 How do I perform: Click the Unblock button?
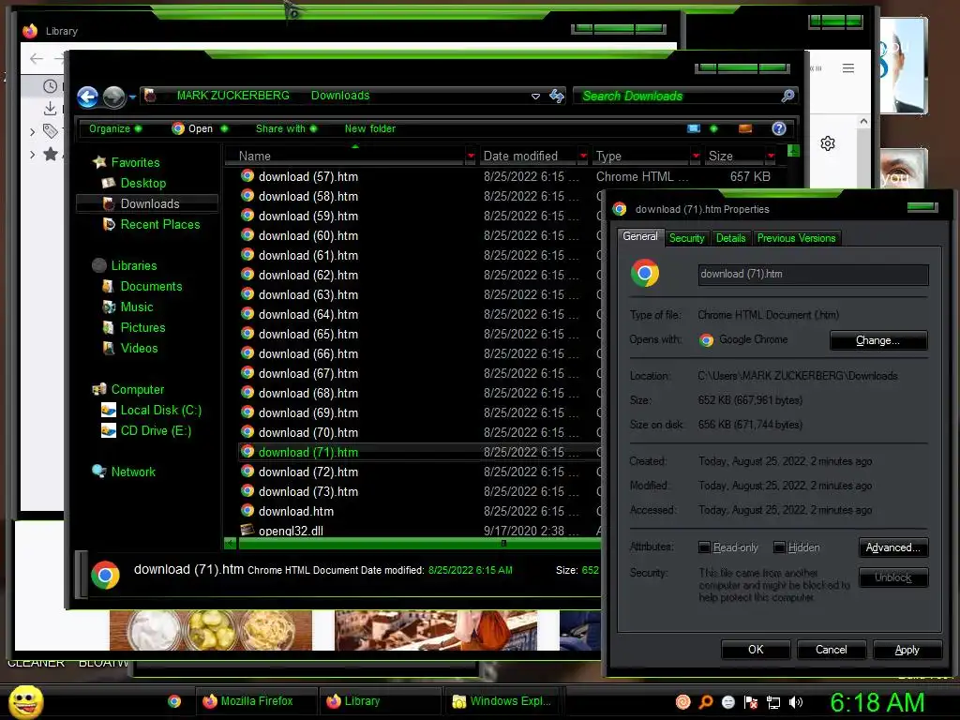[892, 577]
